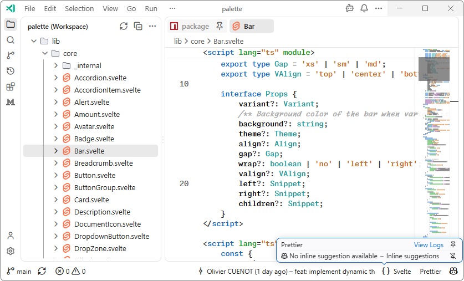Viewport: 464px width, 281px height.
Task: Open Badge.svelte file
Action: tap(94, 139)
